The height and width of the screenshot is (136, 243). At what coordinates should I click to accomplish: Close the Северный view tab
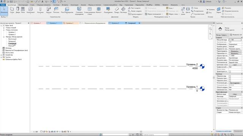pos(139,23)
